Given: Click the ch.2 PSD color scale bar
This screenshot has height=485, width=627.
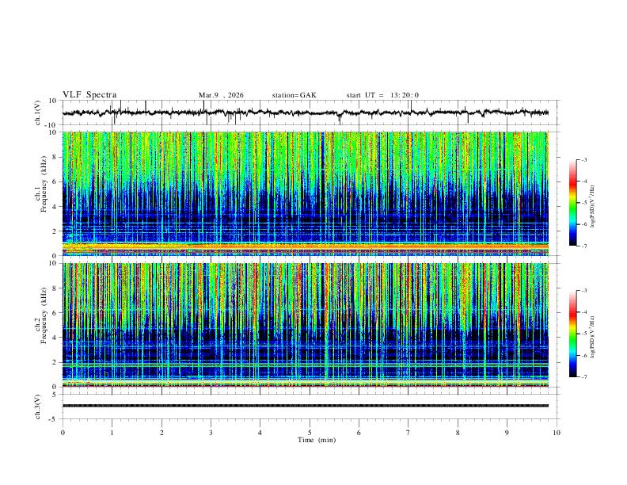Looking at the screenshot, I should pos(573,334).
